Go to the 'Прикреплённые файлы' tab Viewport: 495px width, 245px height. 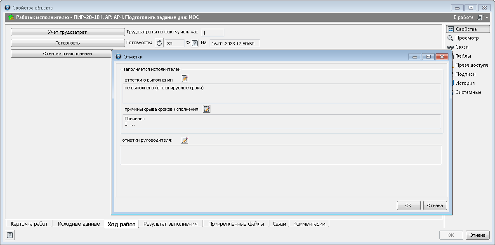[236, 224]
